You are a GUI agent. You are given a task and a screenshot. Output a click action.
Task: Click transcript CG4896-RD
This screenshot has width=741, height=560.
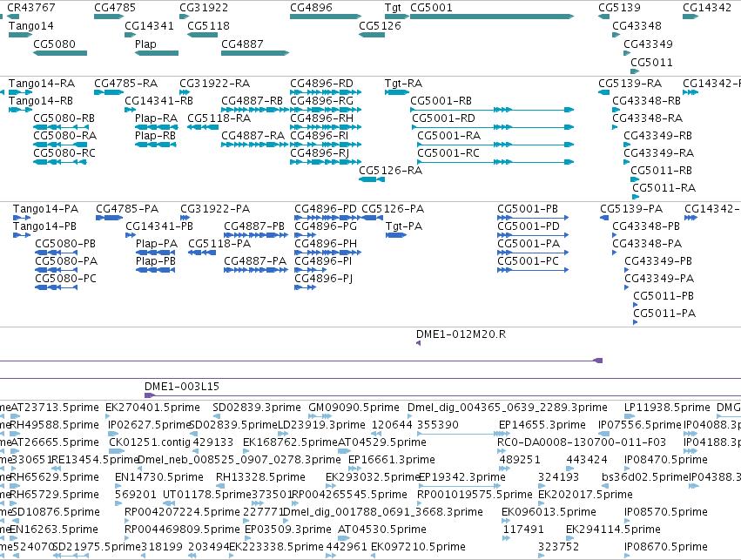(326, 92)
